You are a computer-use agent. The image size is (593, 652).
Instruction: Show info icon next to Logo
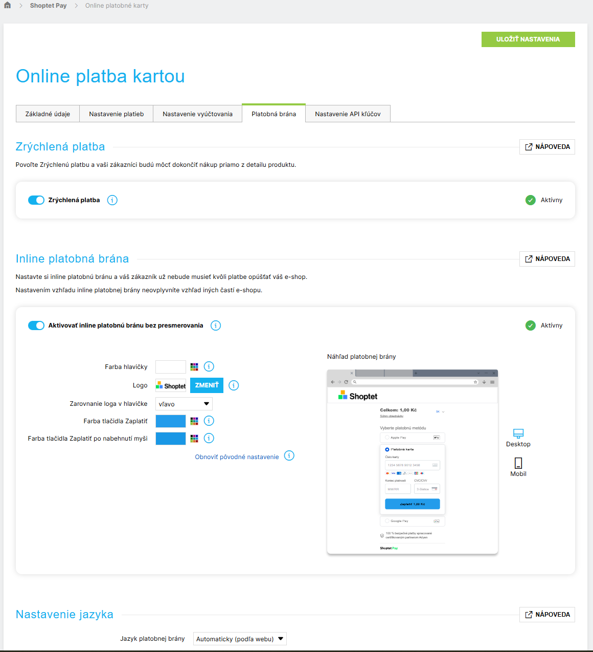click(234, 385)
